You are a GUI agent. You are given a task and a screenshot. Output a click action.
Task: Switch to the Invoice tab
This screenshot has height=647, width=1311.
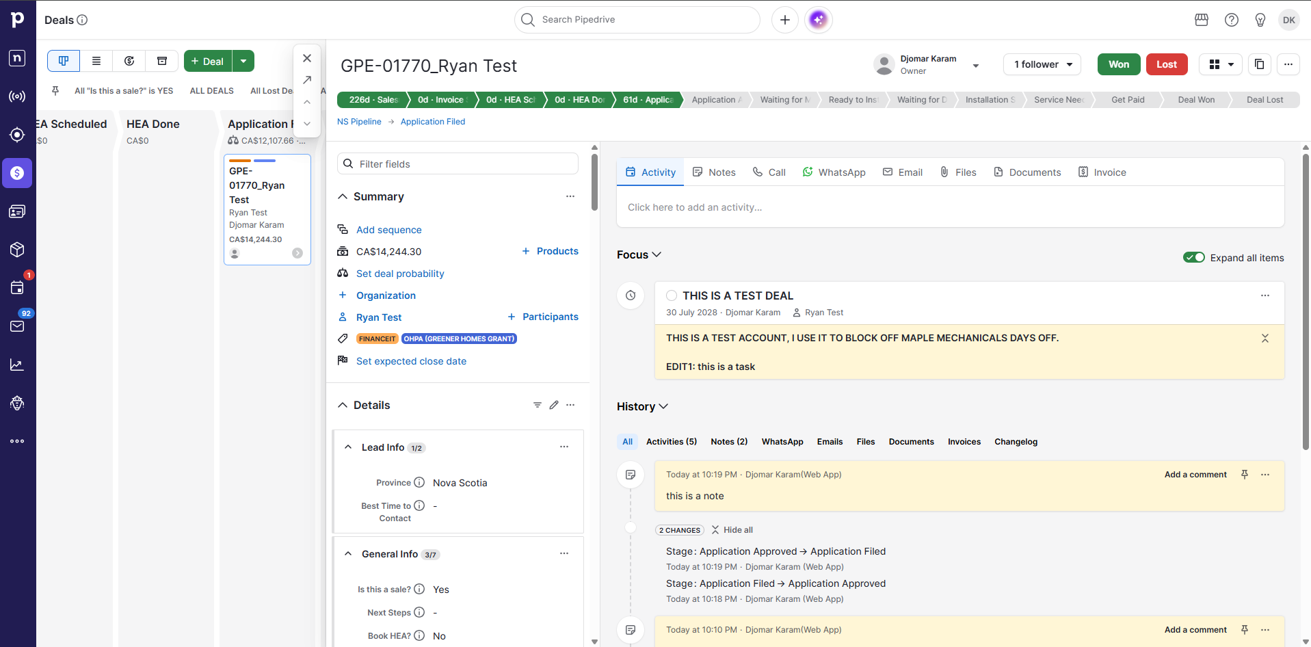[1102, 172]
